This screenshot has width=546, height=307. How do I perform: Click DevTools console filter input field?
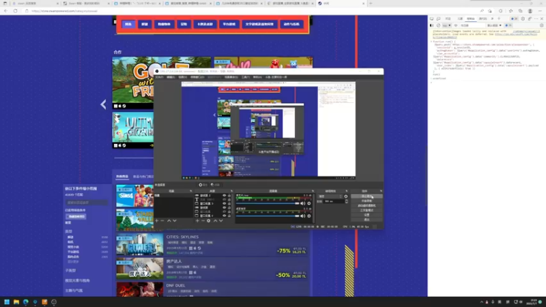coord(472,25)
